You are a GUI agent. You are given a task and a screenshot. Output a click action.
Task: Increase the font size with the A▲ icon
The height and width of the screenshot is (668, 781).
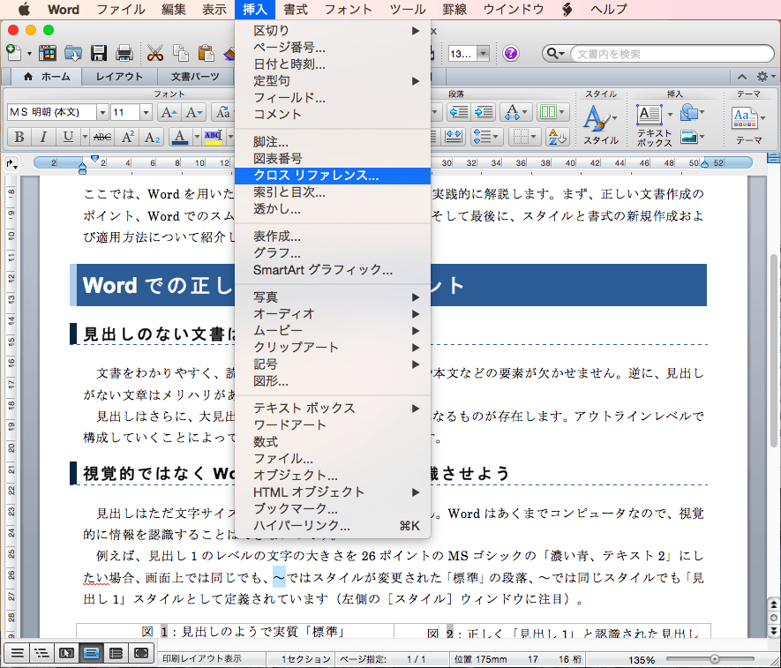[169, 113]
